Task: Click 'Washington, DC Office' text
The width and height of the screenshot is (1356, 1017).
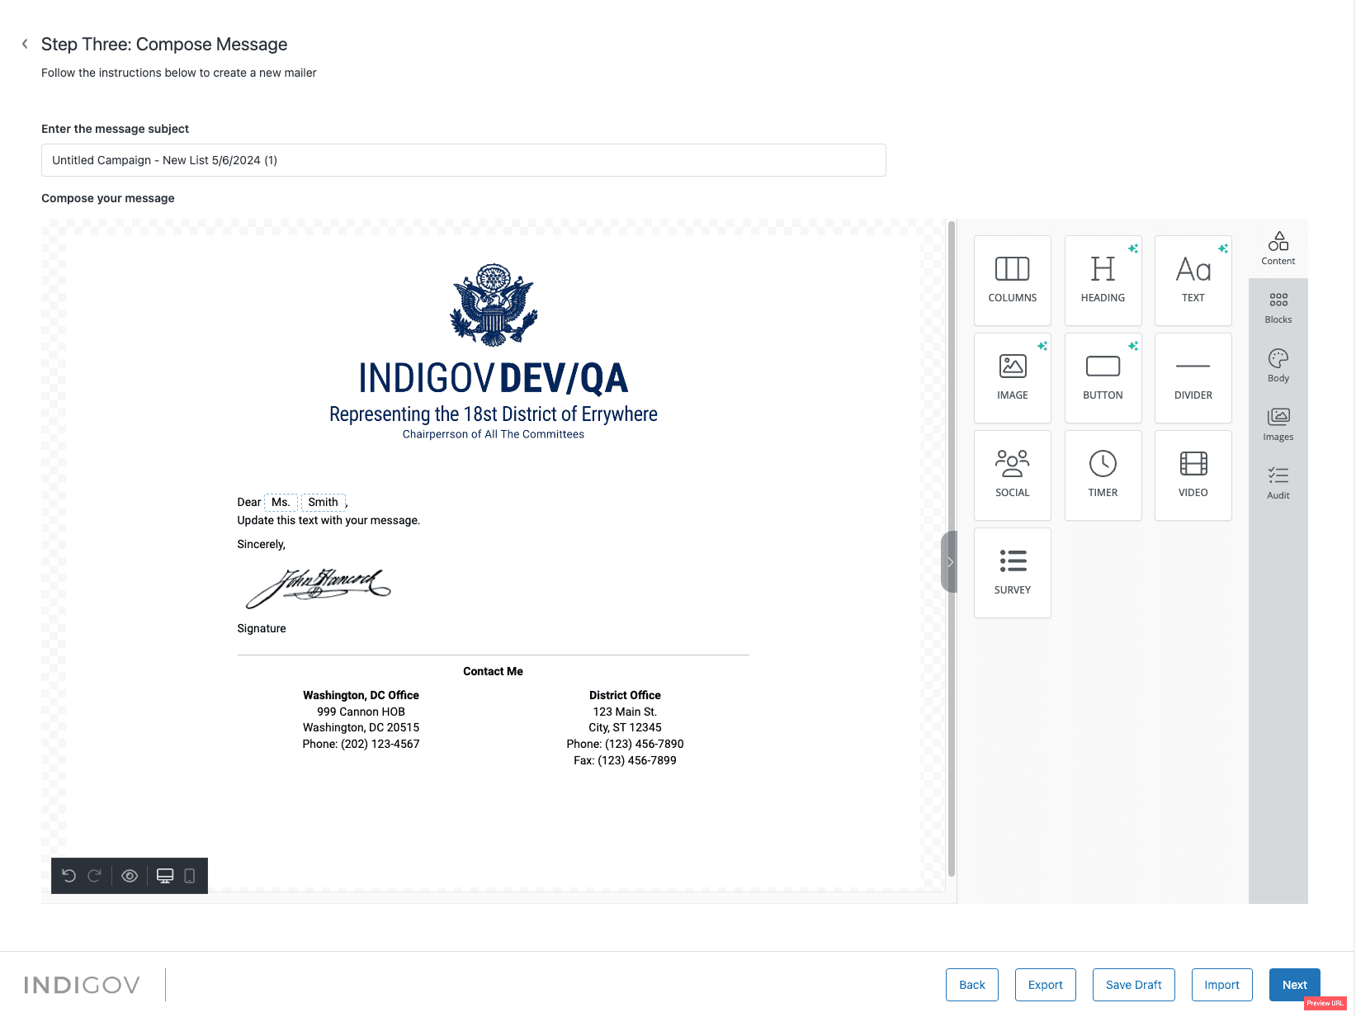Action: [361, 695]
